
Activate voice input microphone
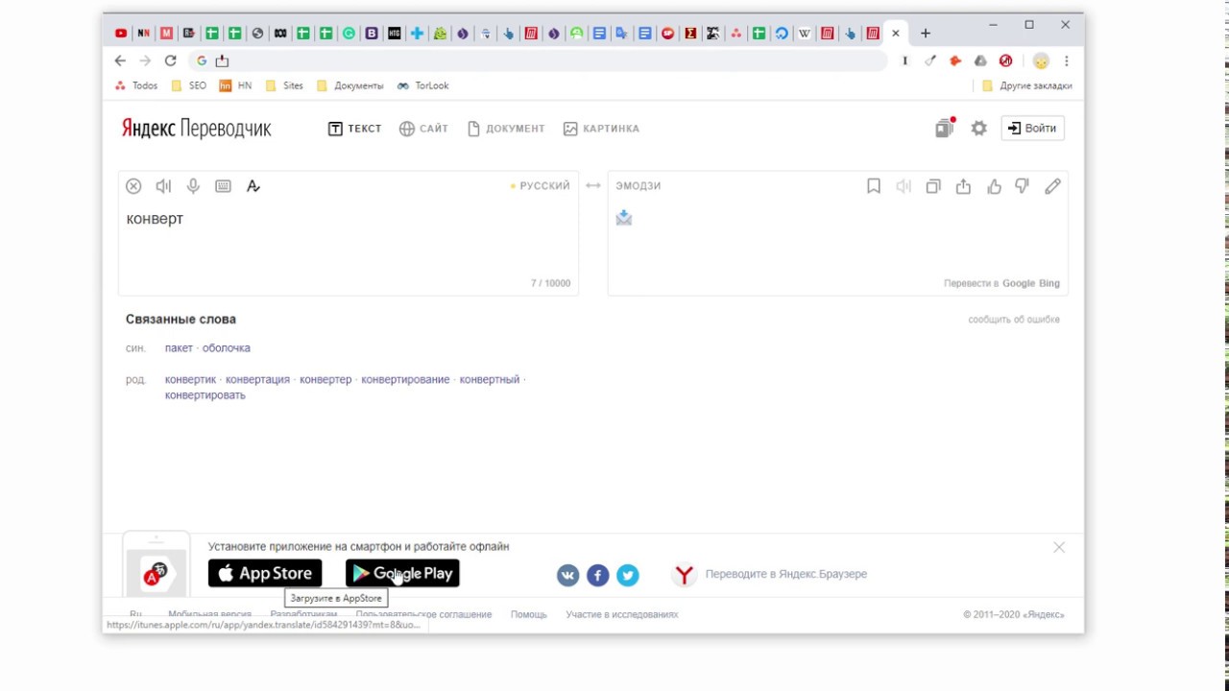[x=193, y=186]
